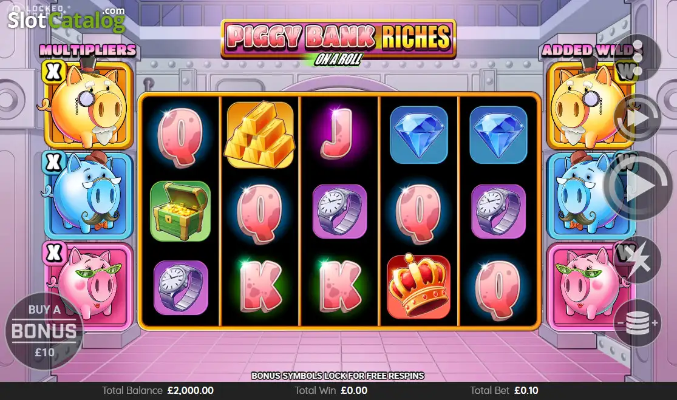The height and width of the screenshot is (400, 677).
Task: Open the three-dot menu button
Action: tap(638, 58)
